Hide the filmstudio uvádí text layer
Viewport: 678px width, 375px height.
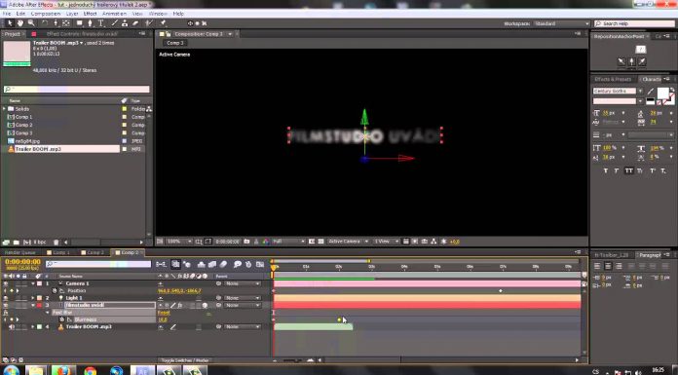[6, 306]
